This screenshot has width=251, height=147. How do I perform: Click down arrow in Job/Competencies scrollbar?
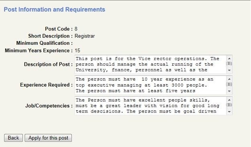tap(229, 112)
